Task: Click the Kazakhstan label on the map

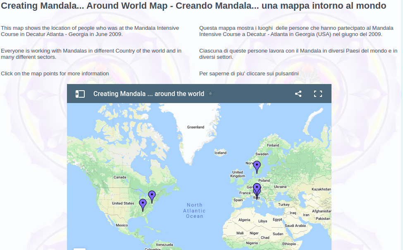Action: coord(321,189)
